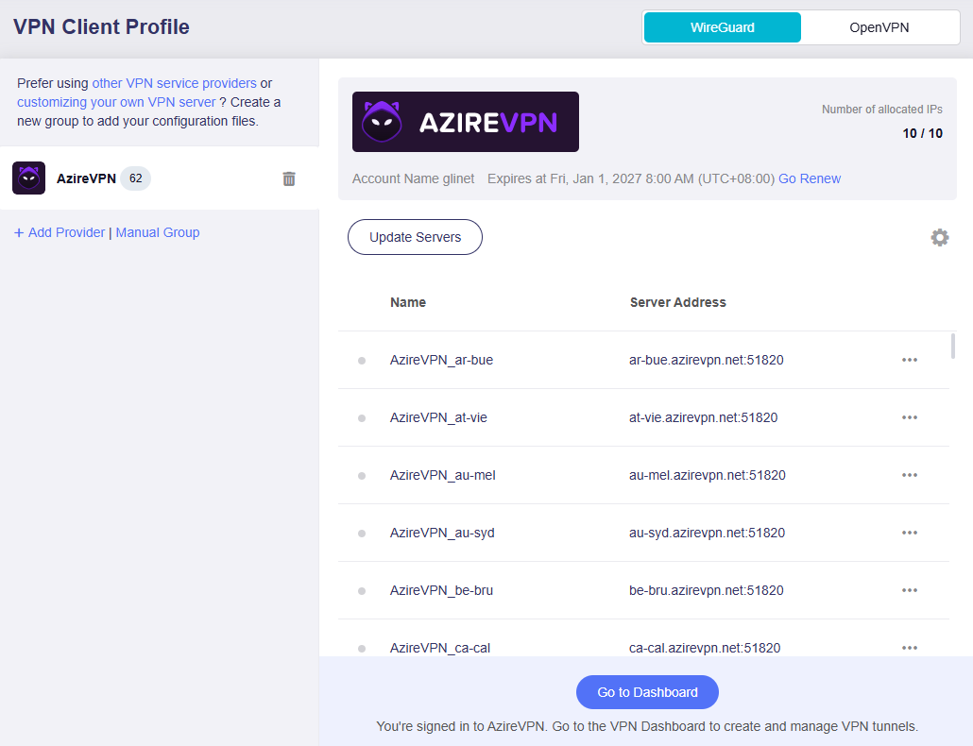Open more options for AzireVPN_au-syd
973x746 pixels.
click(910, 533)
